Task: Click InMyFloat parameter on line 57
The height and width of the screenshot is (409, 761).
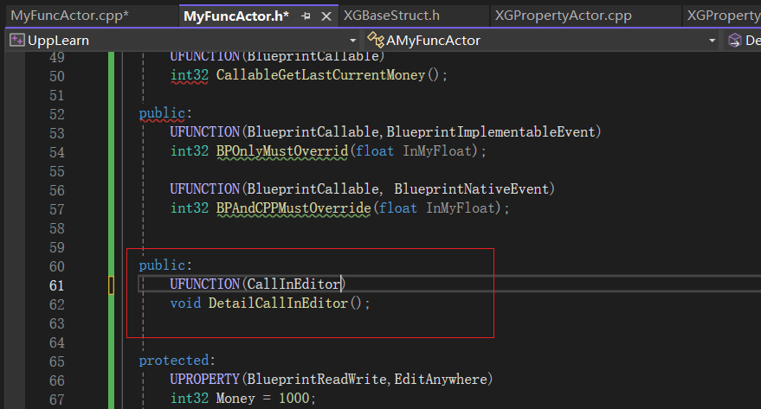Action: (x=460, y=208)
